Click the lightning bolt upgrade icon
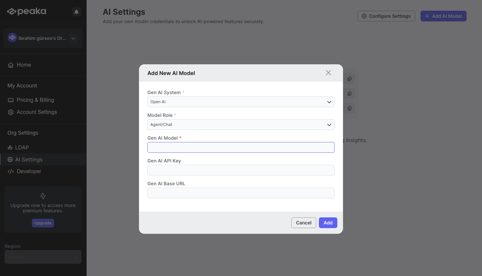Image resolution: width=482 pixels, height=276 pixels. click(x=43, y=196)
